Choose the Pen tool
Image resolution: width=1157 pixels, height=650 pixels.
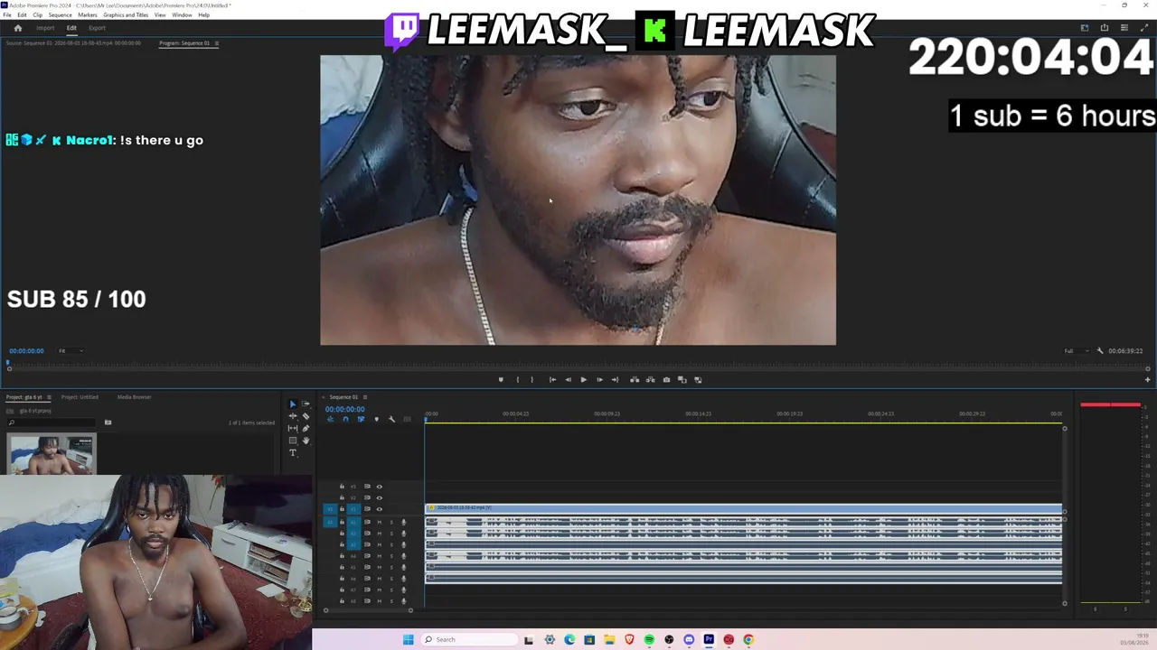[x=306, y=428]
